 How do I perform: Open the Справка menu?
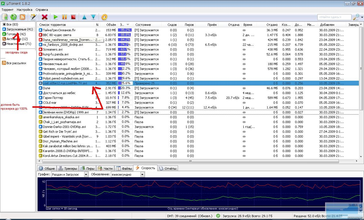point(42,10)
